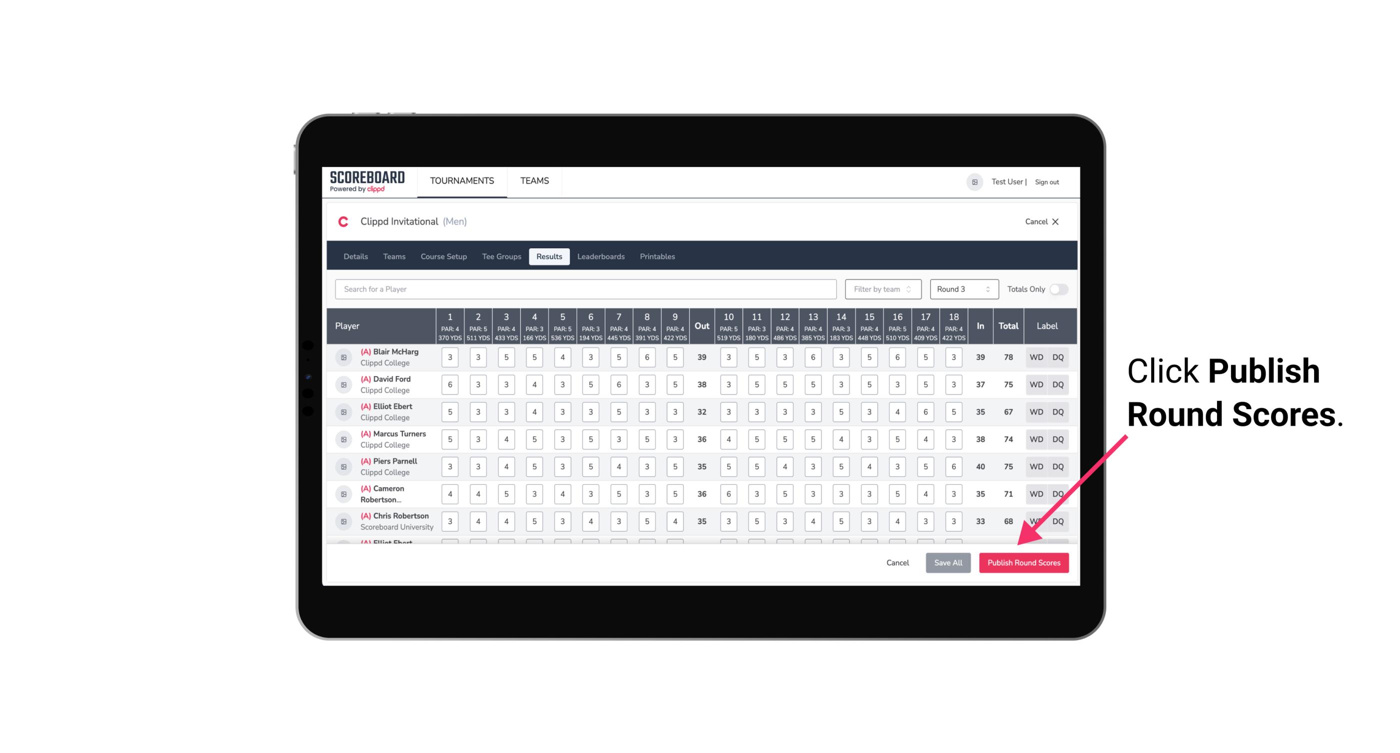Open the Round 3 dropdown selector
This screenshot has width=1400, height=753.
click(x=962, y=288)
